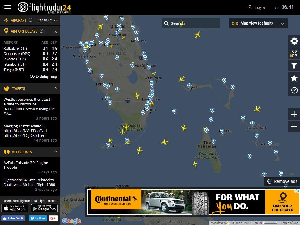This screenshot has width=300, height=225.
Task: Zoom in the map with plus button
Action: [x=294, y=115]
